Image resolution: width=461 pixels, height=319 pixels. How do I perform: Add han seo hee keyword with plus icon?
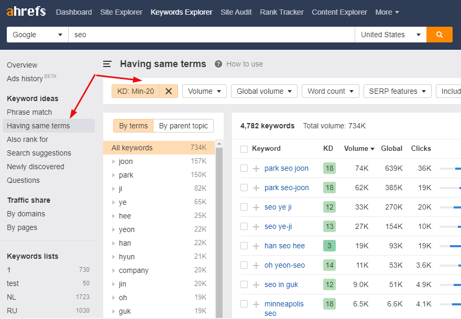click(x=256, y=246)
